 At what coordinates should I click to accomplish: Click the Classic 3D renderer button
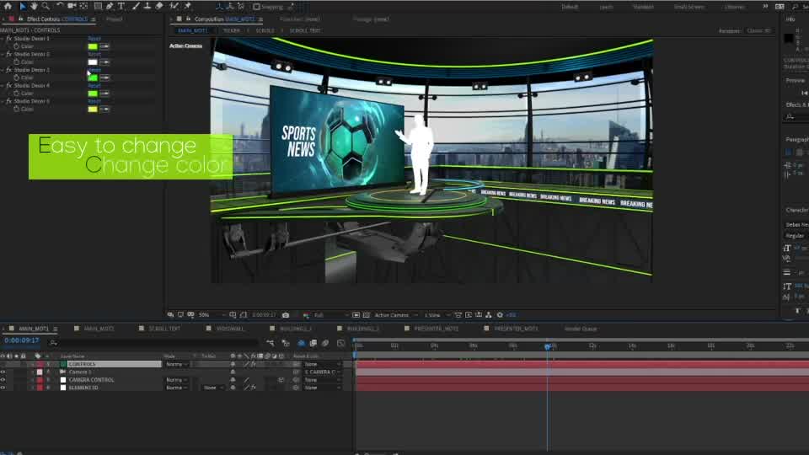coord(758,31)
